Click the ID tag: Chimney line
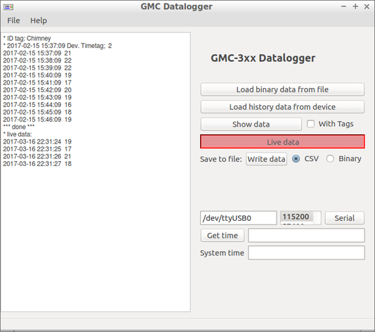375x332 pixels. tap(27, 38)
